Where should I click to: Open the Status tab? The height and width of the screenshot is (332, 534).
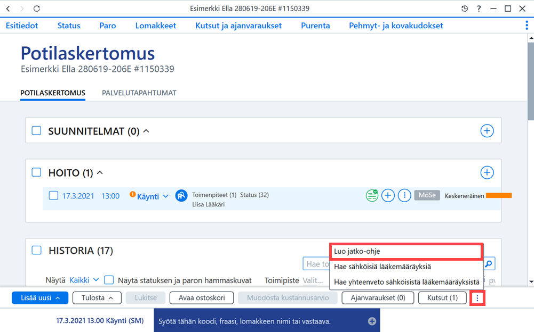tap(69, 26)
